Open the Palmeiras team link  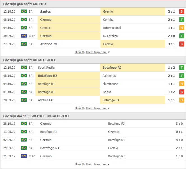(x=109, y=76)
